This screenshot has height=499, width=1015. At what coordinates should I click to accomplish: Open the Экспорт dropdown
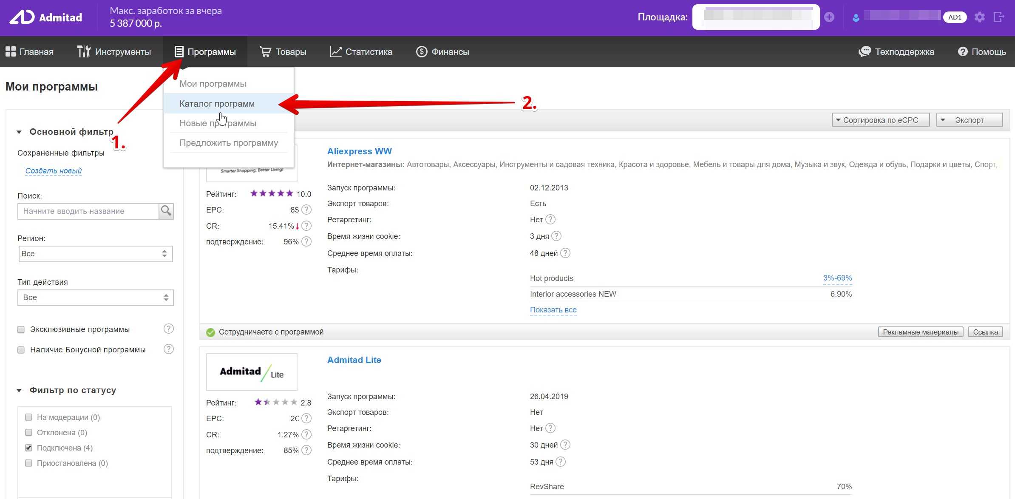tap(970, 120)
